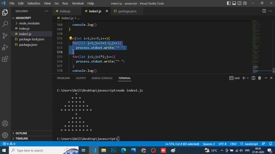Screen dimensions: 275x154
Task: Select index1.js in the explorer tree
Action: pos(31,34)
